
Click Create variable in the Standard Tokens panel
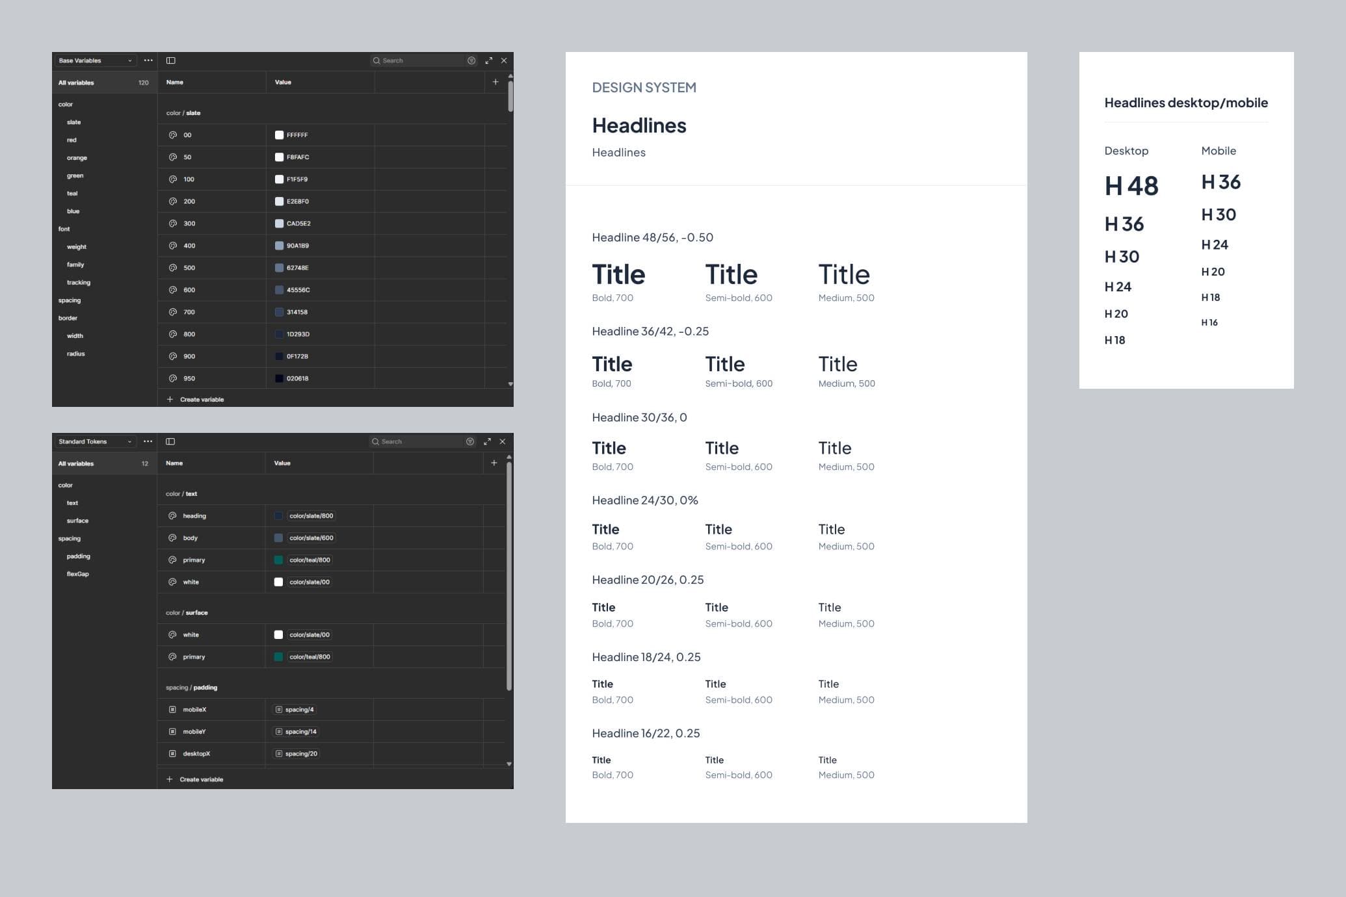[196, 779]
